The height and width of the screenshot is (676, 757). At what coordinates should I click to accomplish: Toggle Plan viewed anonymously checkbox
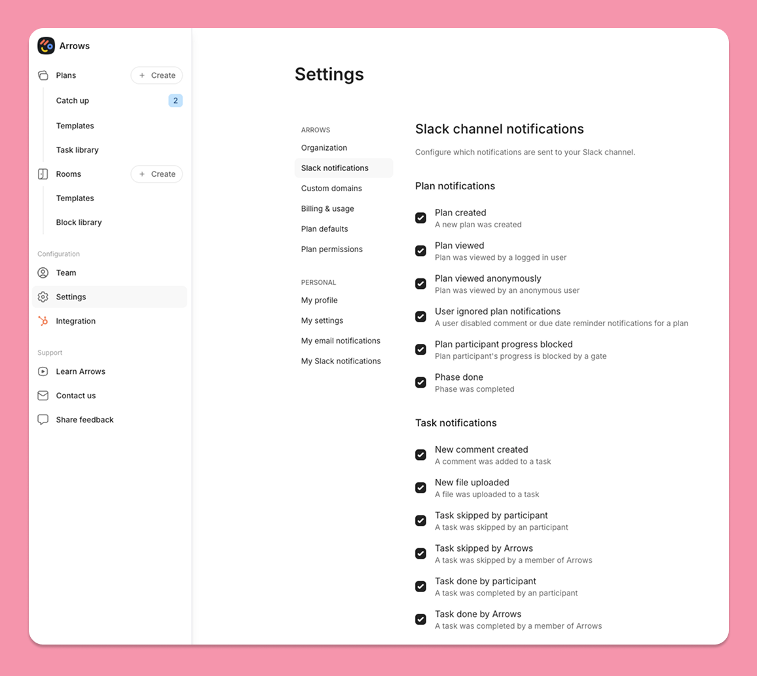421,284
